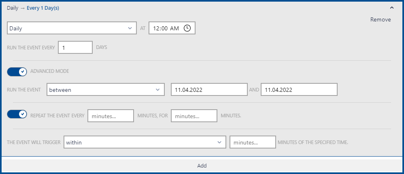The height and width of the screenshot is (174, 404).
Task: Click the arrow in the Daily dropdown
Action: pos(130,28)
